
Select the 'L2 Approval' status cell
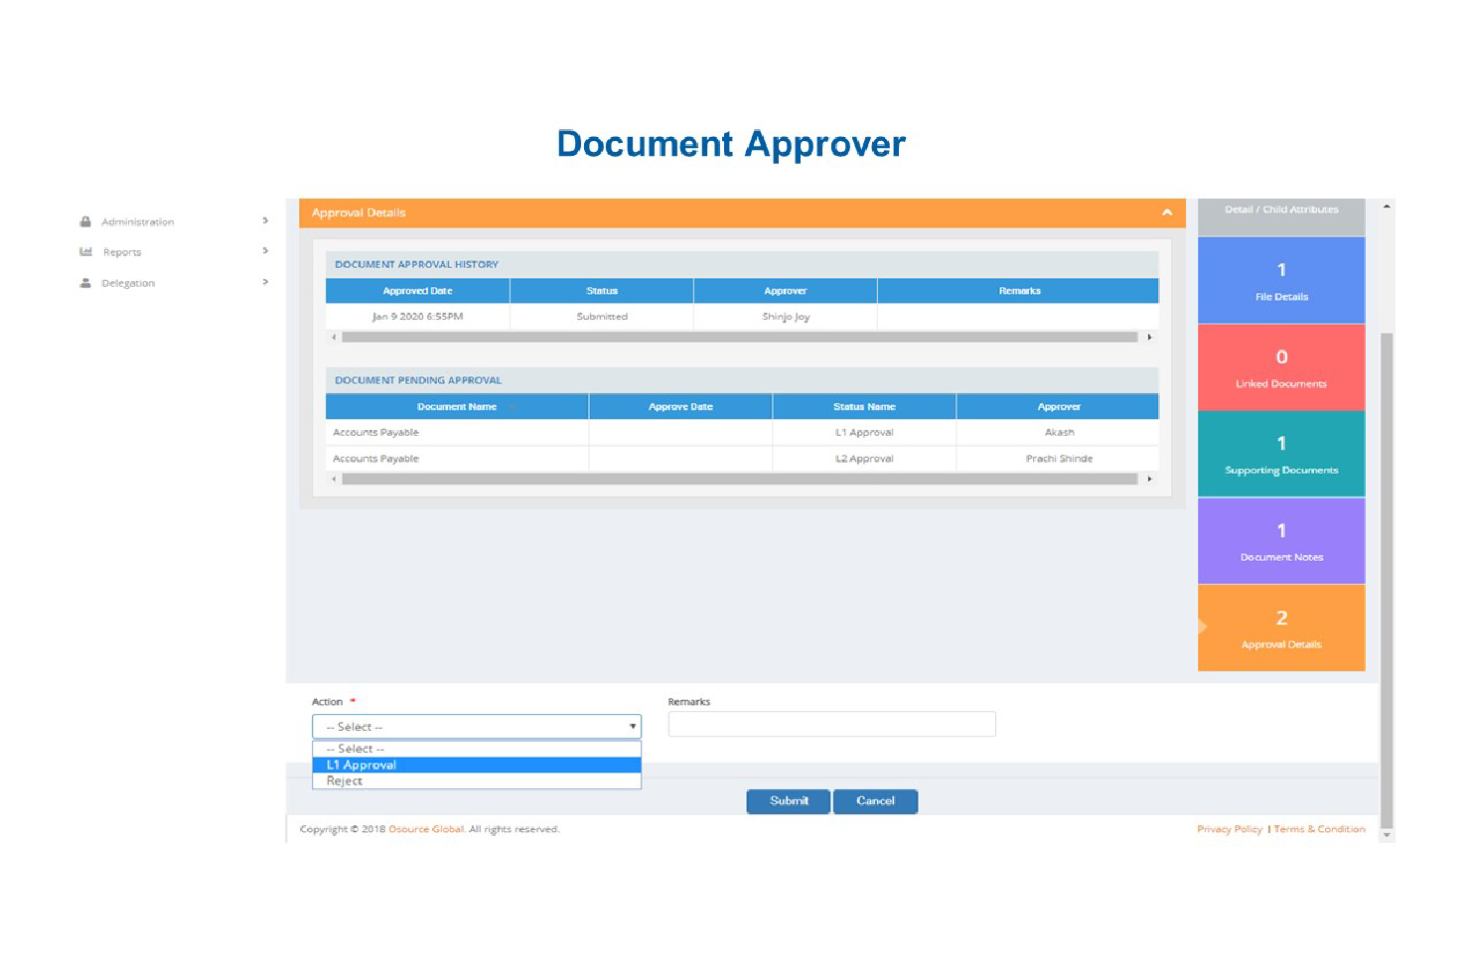tap(864, 459)
